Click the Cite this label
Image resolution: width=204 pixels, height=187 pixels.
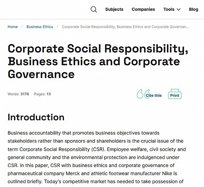click(x=154, y=96)
